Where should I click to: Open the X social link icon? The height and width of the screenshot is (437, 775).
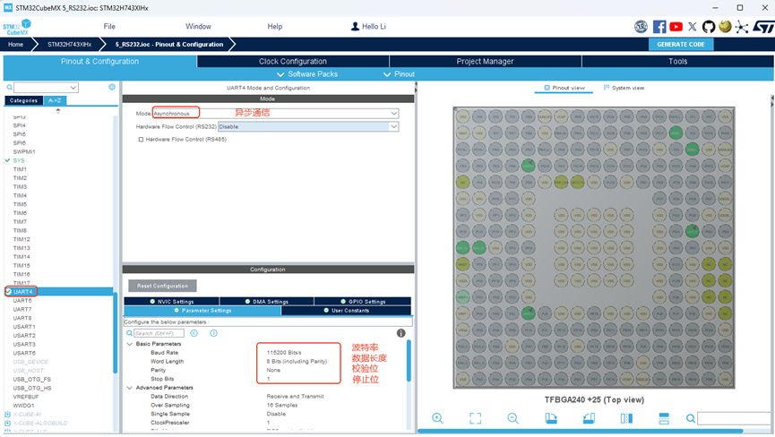coord(693,27)
